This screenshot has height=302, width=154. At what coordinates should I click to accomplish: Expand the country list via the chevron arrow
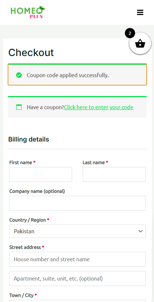(x=140, y=231)
